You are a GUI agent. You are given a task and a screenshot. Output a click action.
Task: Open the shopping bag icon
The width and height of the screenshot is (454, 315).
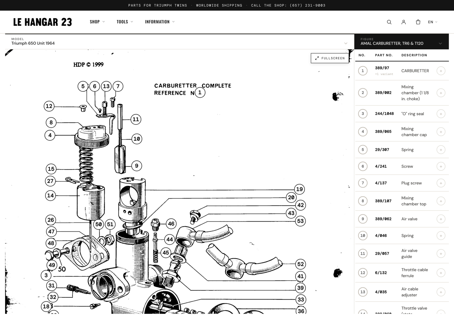tap(418, 22)
